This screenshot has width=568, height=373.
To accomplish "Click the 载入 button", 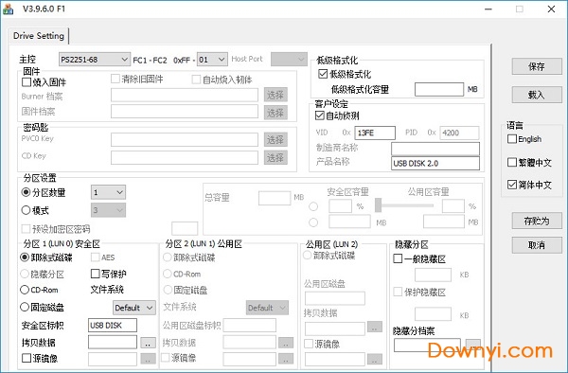I will pyautogui.click(x=537, y=95).
